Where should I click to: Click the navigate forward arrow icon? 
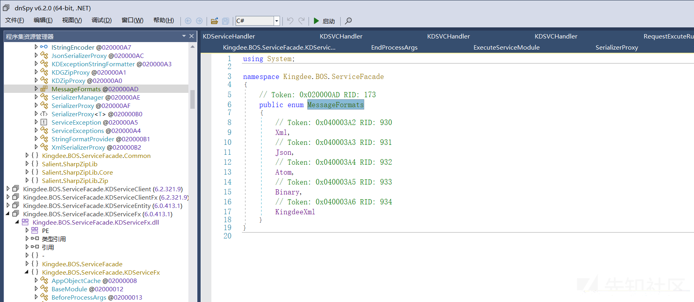click(199, 21)
